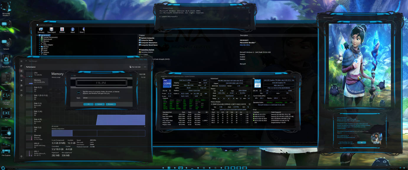Open the Run dialog Open combo box arrow
408x170 pixels.
coord(119,98)
